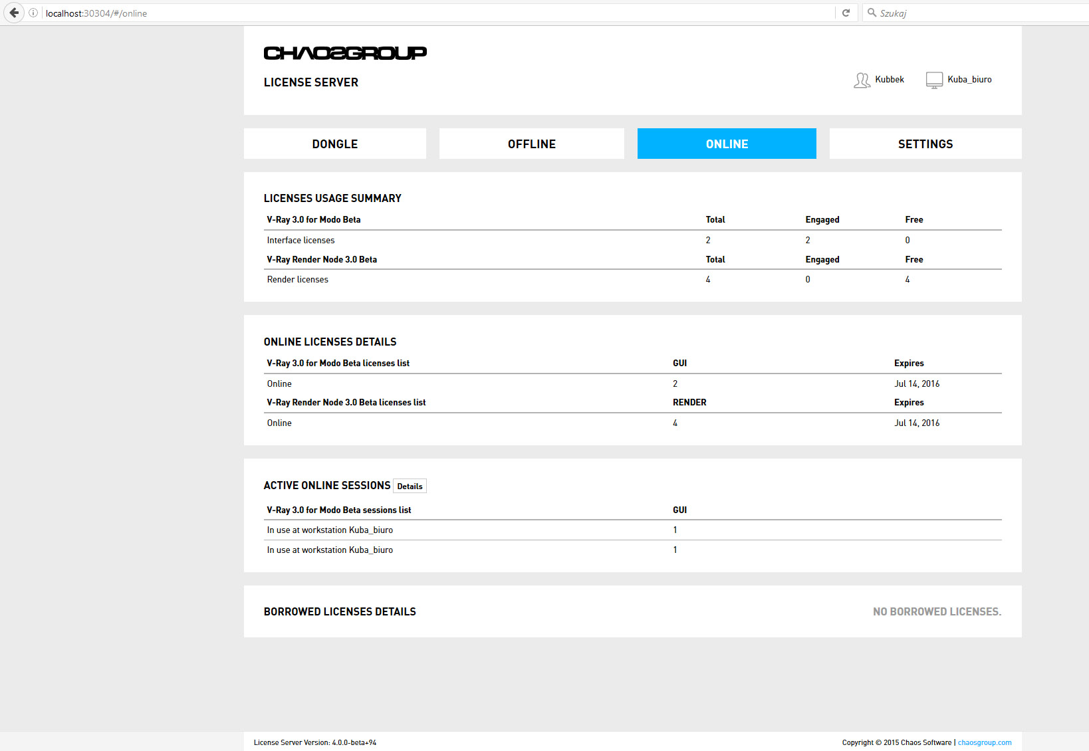Viewport: 1089px width, 751px height.
Task: Select the ONLINE tab
Action: tap(727, 144)
